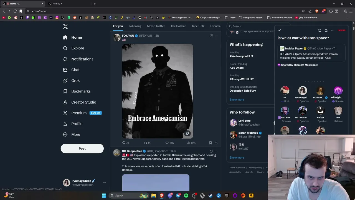The image size is (355, 200).
Task: Switch to the Movie Twitter tab
Action: pos(156,26)
